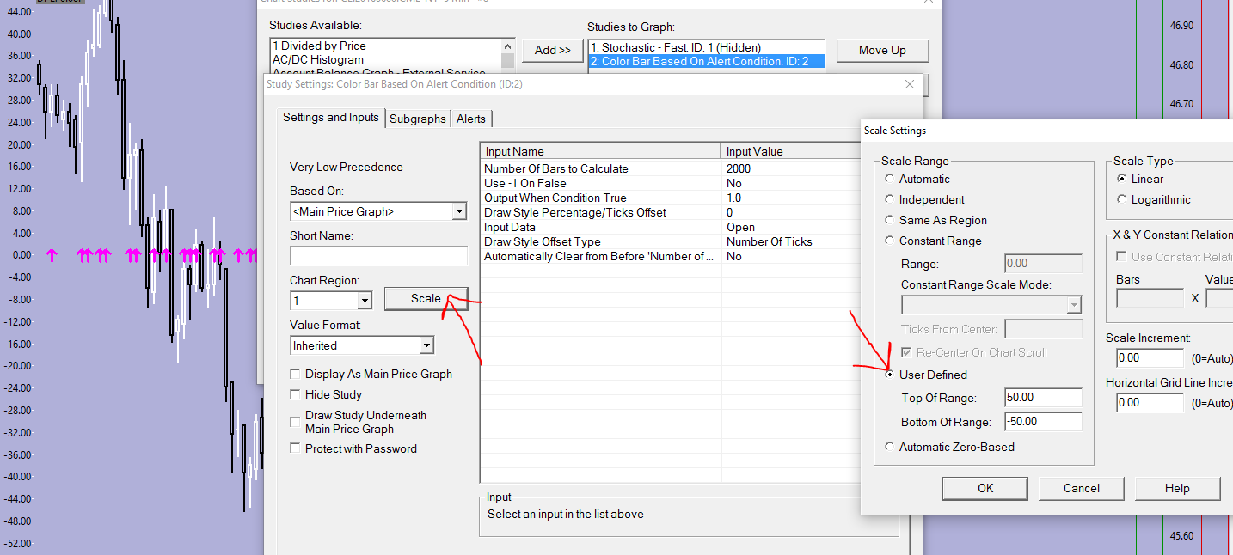Viewport: 1233px width, 555px height.
Task: Confirm Scale Settings with OK
Action: (x=985, y=488)
